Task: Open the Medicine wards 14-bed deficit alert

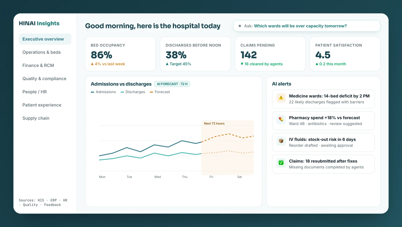Action: pos(323,99)
